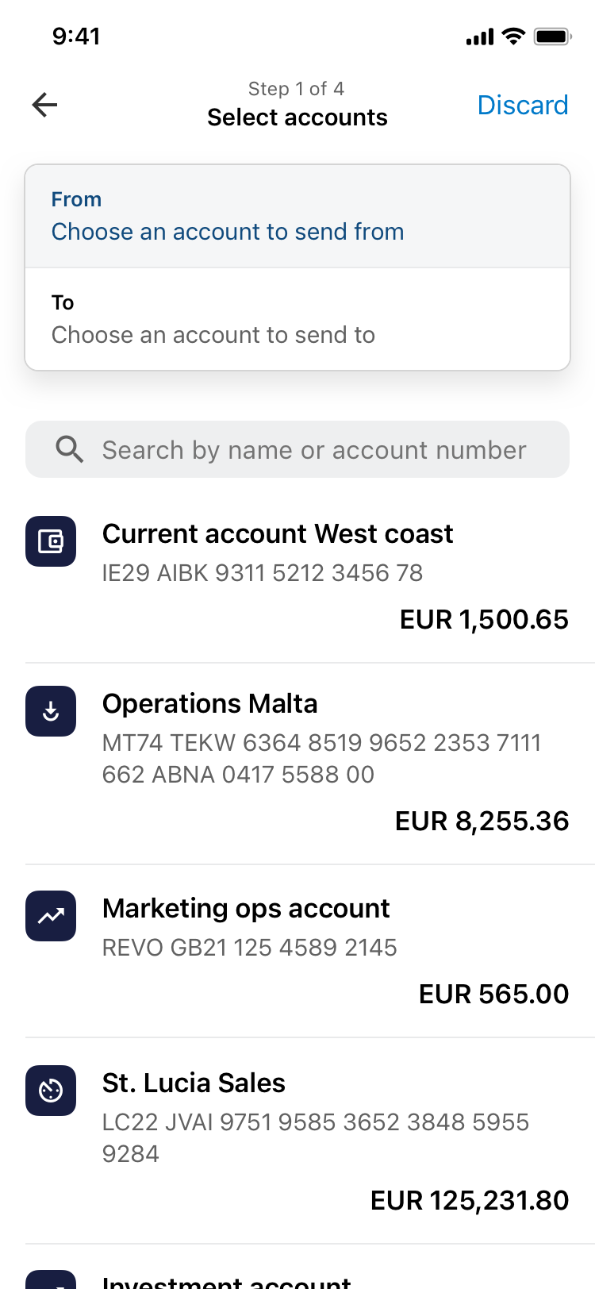Tap the wallet icon for Current account West coast
The width and height of the screenshot is (595, 1289).
[51, 541]
